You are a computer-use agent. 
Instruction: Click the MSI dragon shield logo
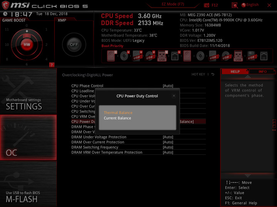(x=5, y=5)
